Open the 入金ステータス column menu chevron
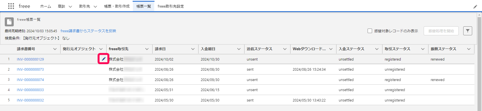 [x=377, y=49]
